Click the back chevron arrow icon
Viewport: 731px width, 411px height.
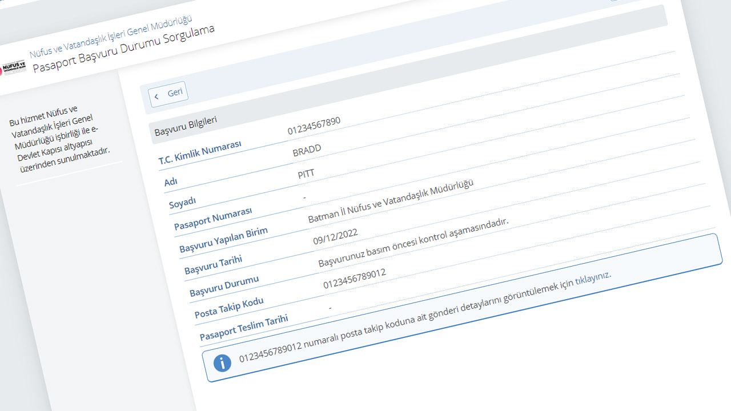[x=156, y=97]
